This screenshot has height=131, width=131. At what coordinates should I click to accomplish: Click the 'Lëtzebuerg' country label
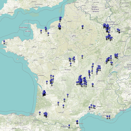(110, 22)
